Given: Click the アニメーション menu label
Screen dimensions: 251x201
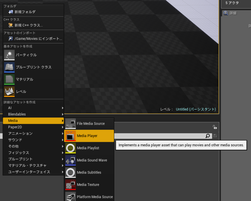Looking at the screenshot, I should click(20, 134).
